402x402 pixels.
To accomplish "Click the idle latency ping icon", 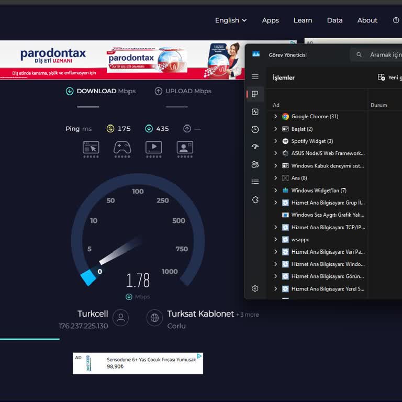I will (x=110, y=128).
